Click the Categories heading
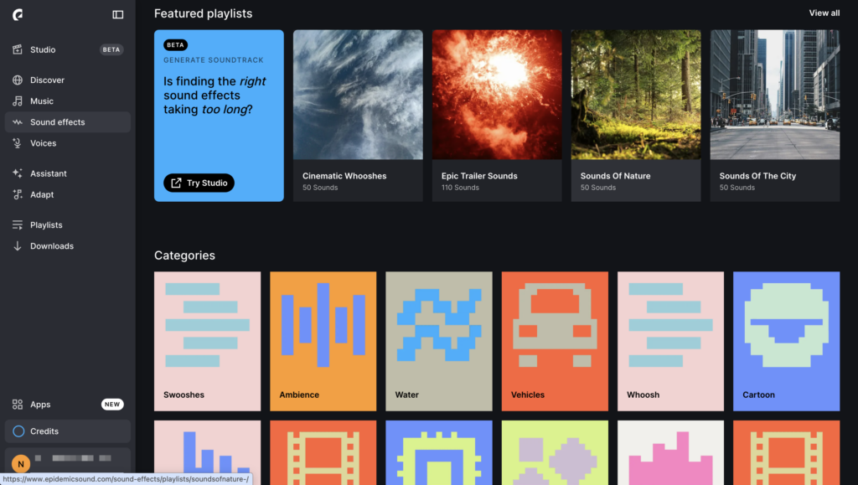The height and width of the screenshot is (485, 858). (184, 255)
